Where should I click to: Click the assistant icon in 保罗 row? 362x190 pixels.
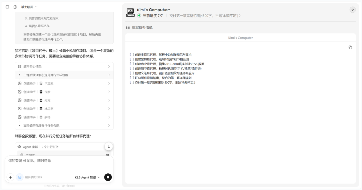[20, 92]
